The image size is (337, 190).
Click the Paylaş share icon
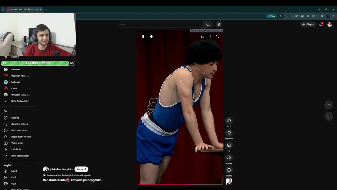pyautogui.click(x=229, y=158)
